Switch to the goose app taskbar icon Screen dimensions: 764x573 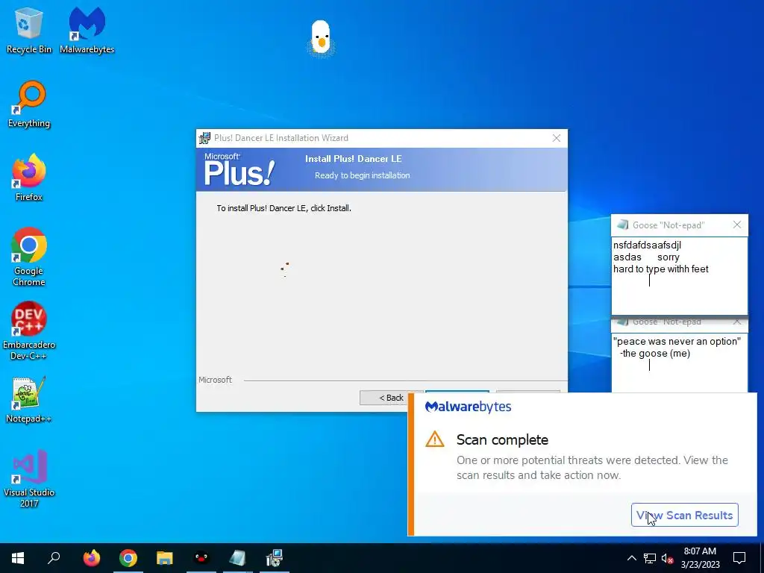click(x=201, y=558)
